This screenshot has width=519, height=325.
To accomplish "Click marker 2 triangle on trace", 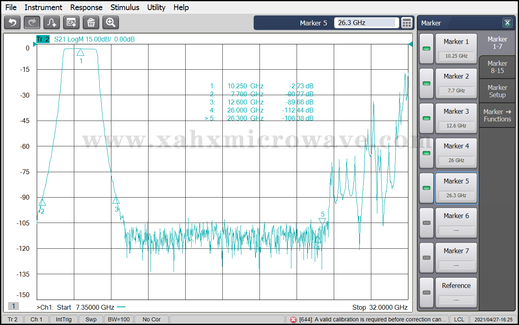I will 42,202.
